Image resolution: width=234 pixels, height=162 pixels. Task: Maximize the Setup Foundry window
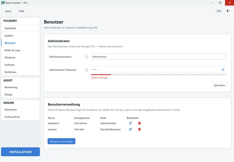point(220,3)
